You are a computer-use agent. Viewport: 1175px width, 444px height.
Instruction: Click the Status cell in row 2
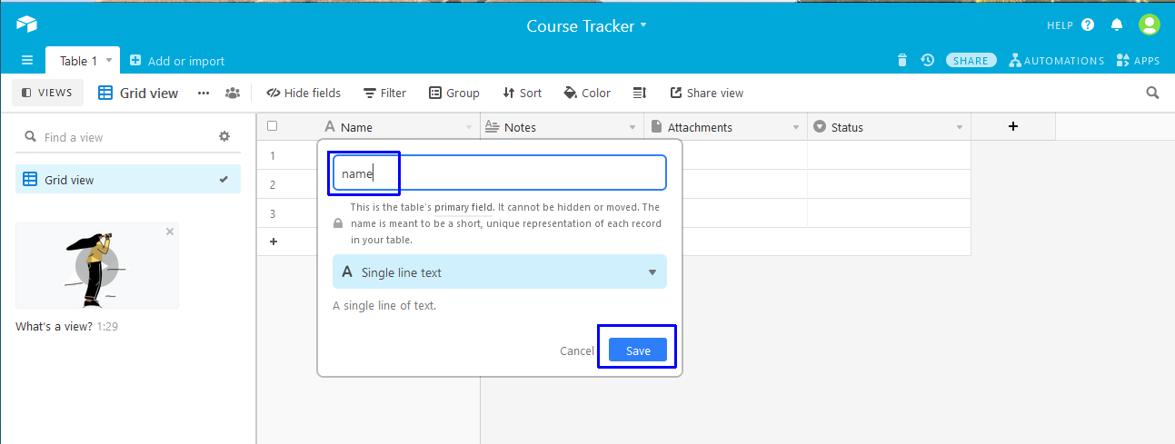coord(889,184)
